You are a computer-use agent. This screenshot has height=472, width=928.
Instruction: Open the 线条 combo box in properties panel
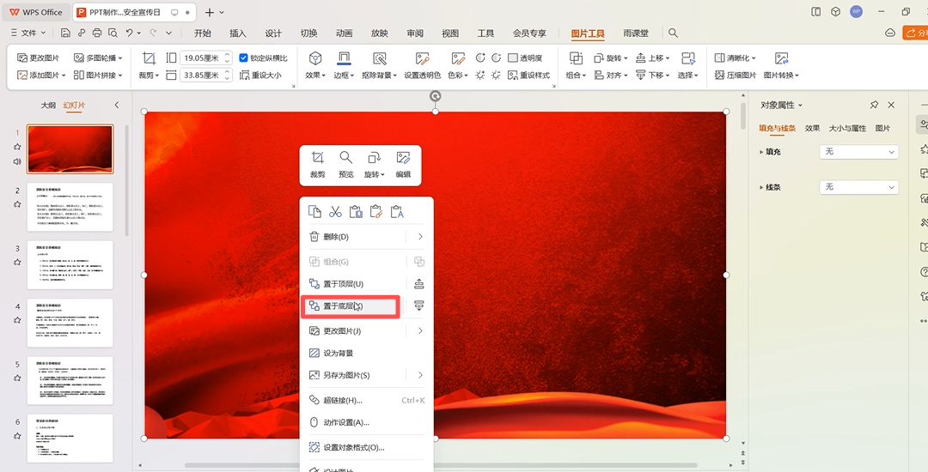tap(858, 187)
